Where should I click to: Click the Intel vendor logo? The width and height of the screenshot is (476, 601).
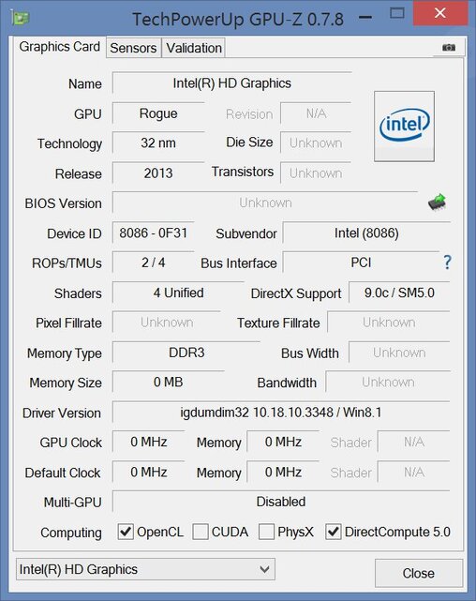tap(404, 126)
